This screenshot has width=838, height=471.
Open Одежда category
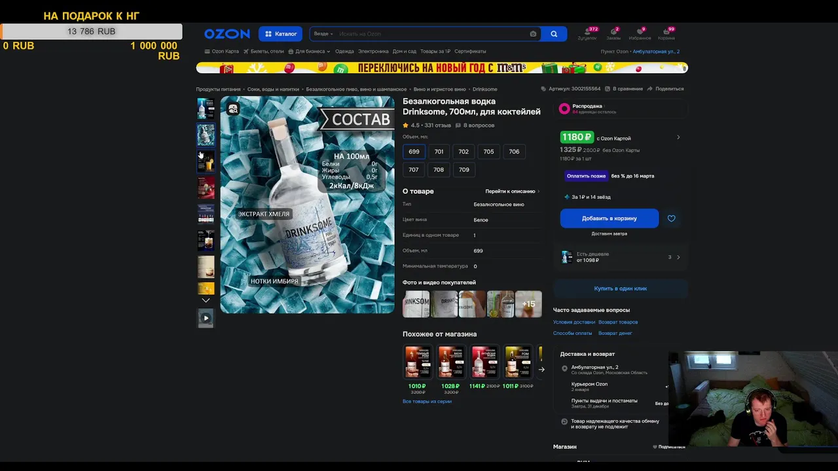[344, 51]
